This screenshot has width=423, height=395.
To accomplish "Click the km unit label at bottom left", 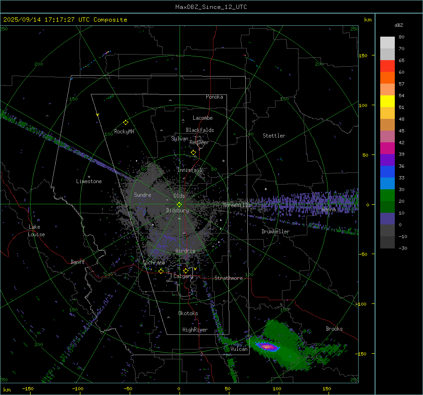I will point(7,390).
